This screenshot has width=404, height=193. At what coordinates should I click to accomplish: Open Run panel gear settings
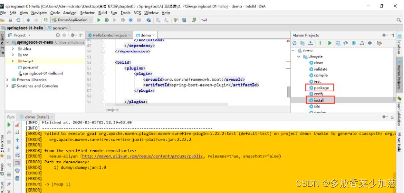tap(384, 117)
